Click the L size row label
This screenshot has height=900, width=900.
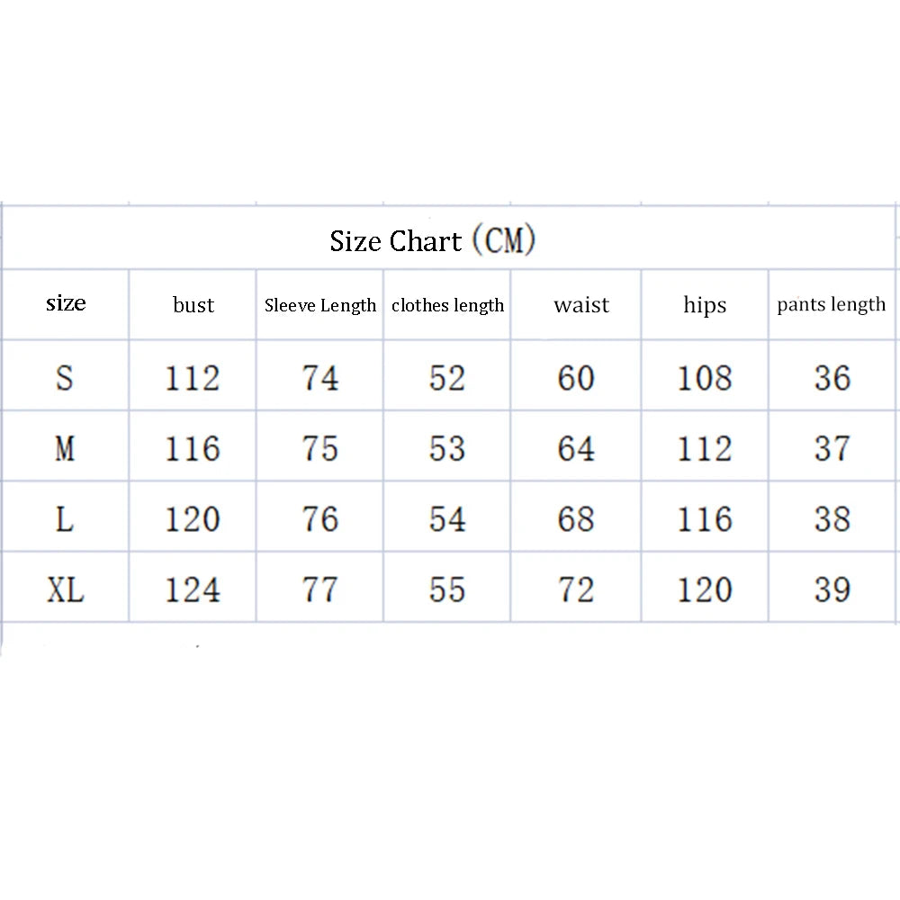coord(65,519)
